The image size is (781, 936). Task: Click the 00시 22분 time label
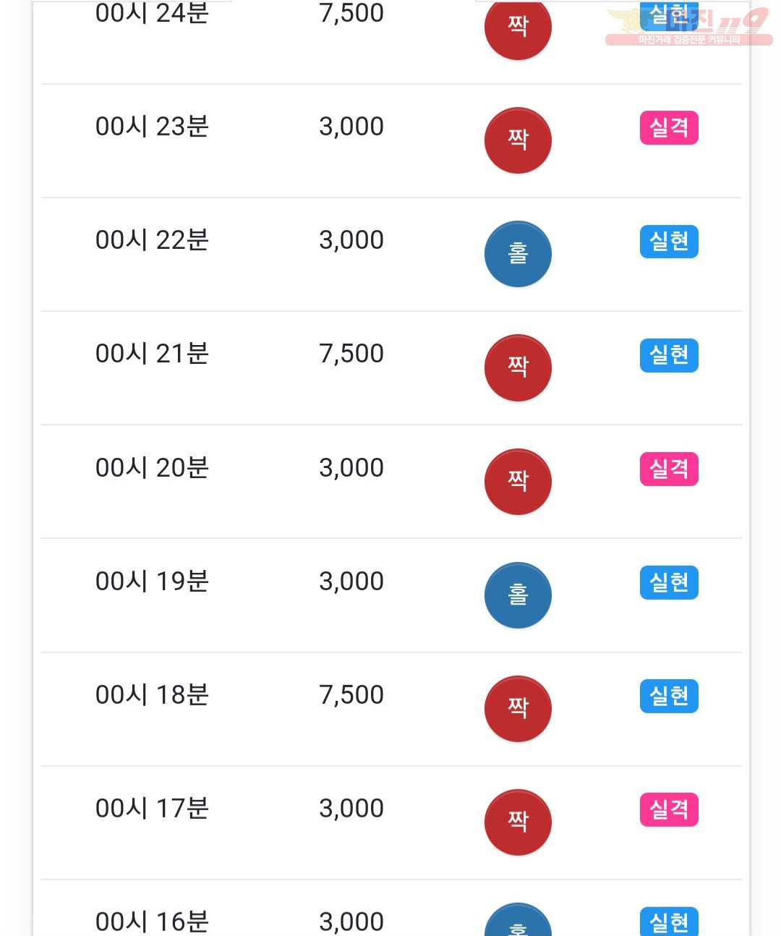[x=152, y=240]
